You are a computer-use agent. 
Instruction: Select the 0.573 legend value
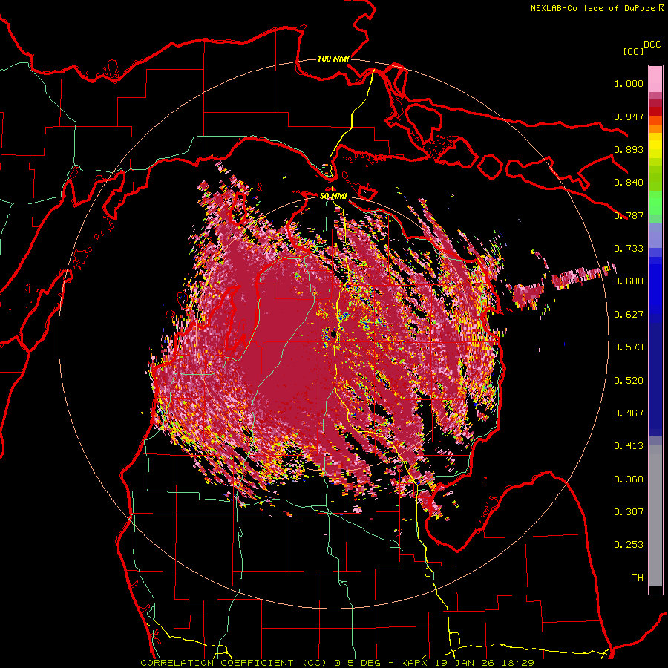click(x=629, y=347)
